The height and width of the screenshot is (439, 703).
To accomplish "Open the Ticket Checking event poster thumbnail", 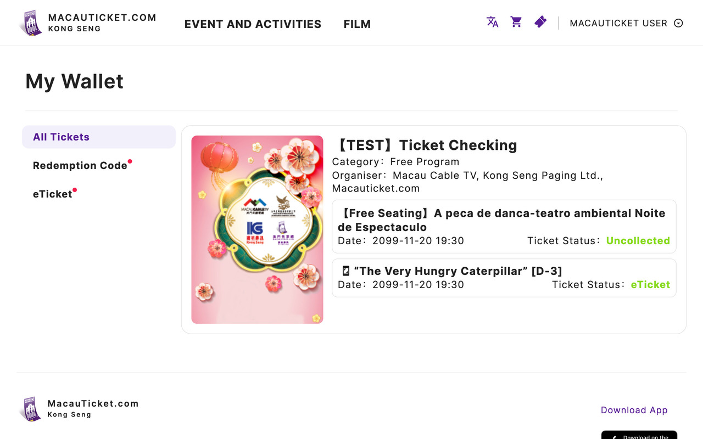I will point(257,229).
